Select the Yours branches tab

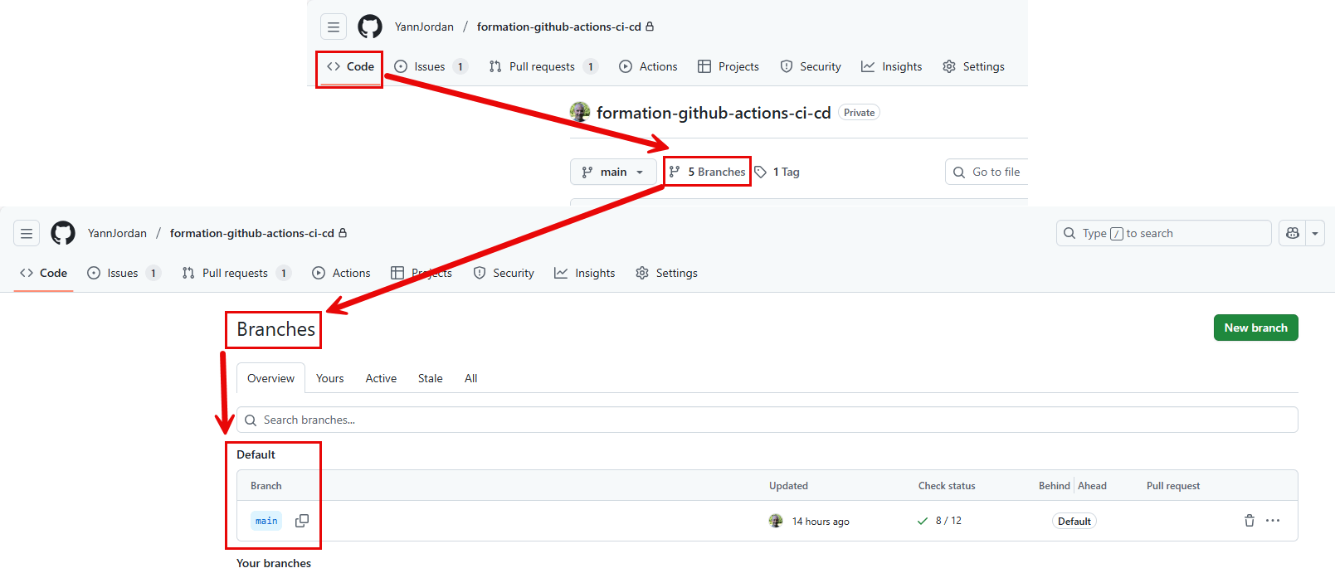[x=329, y=378]
